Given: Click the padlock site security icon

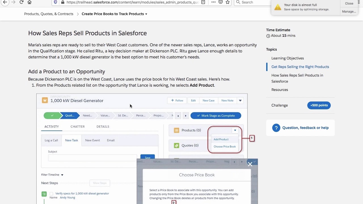Looking at the screenshot, I should (x=62, y=2).
